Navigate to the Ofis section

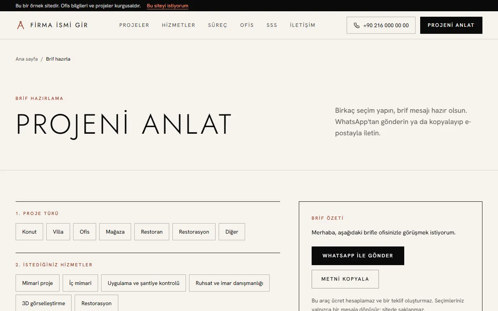pyautogui.click(x=247, y=25)
